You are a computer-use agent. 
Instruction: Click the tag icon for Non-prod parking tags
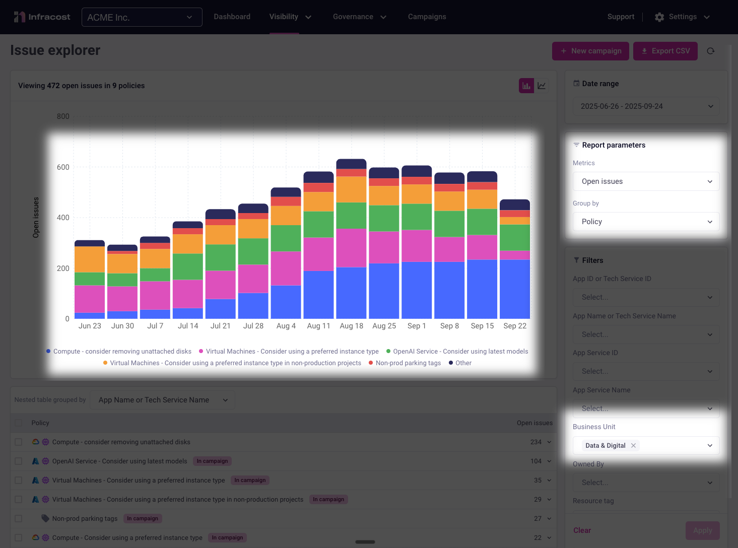(x=45, y=518)
